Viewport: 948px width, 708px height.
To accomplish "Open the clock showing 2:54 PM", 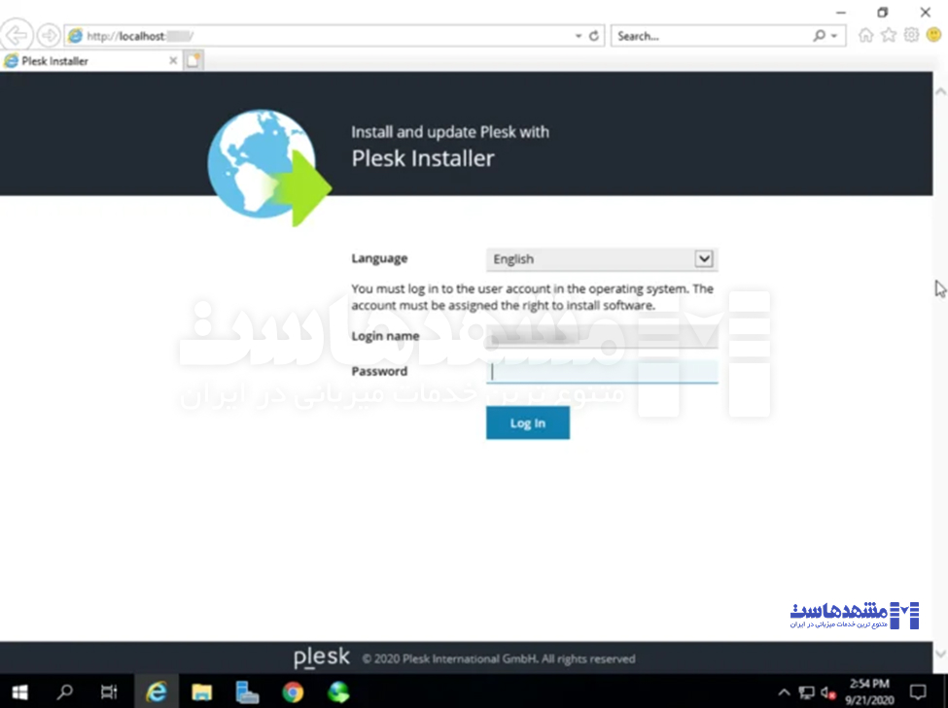I will click(869, 691).
